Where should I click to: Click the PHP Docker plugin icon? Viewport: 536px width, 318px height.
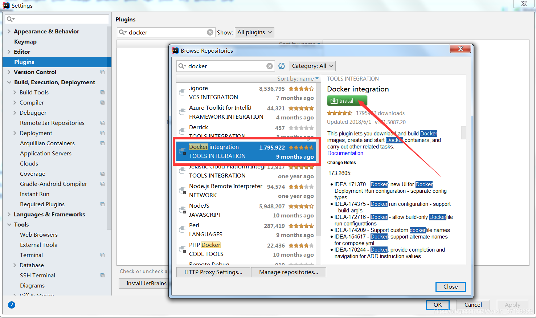coord(183,249)
